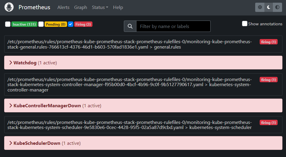The image size is (286, 157).
Task: Select the half-circle contrast theme icon
Action: 277,7
